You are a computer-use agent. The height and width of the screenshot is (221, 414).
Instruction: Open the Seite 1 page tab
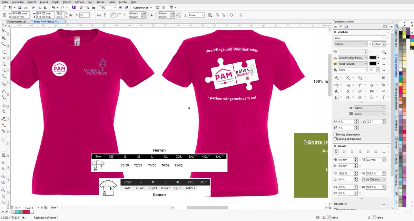point(55,208)
